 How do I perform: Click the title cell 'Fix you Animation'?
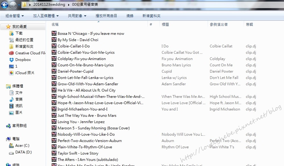pyautogui.click(x=177, y=59)
